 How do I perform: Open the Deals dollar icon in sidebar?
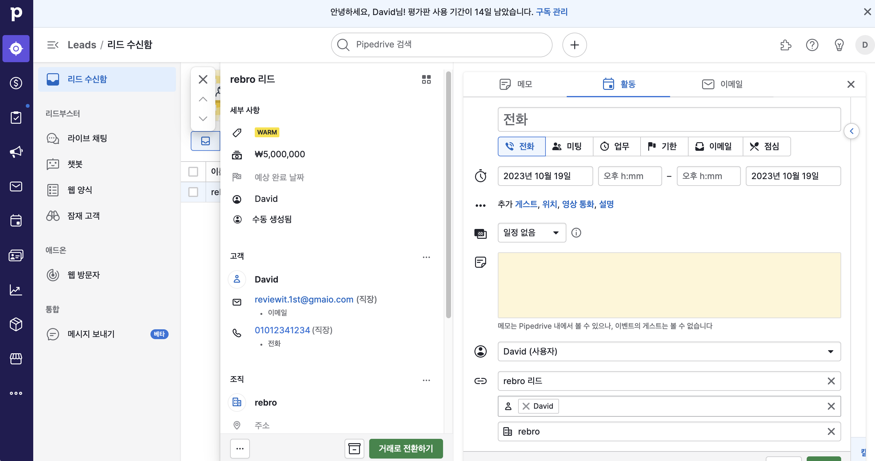click(x=16, y=83)
